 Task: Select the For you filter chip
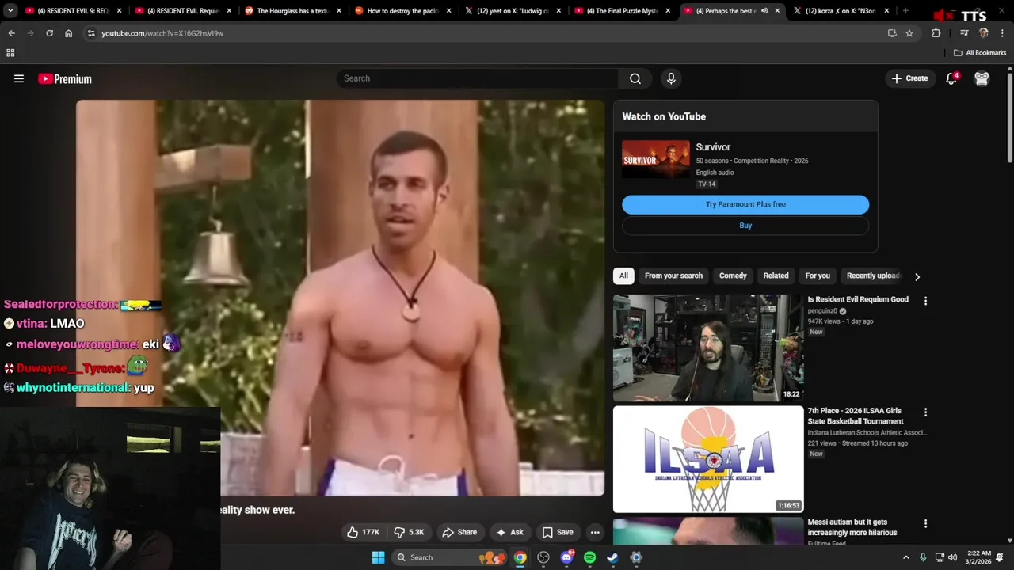818,275
